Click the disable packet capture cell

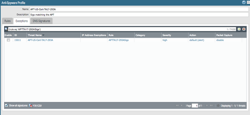(x=220, y=40)
